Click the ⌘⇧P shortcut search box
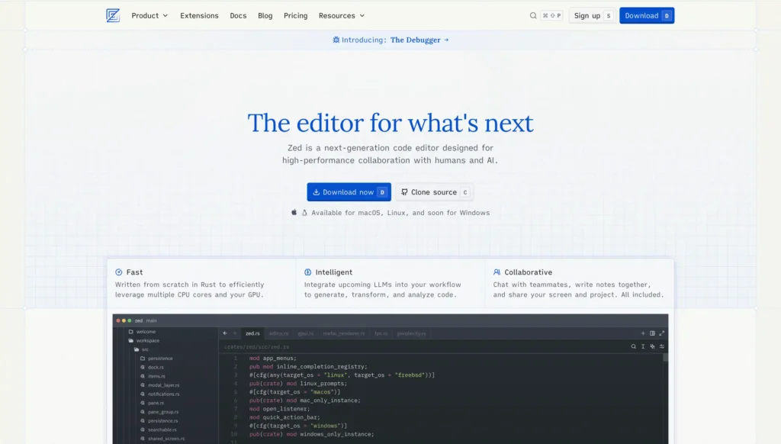781x444 pixels. [551, 15]
